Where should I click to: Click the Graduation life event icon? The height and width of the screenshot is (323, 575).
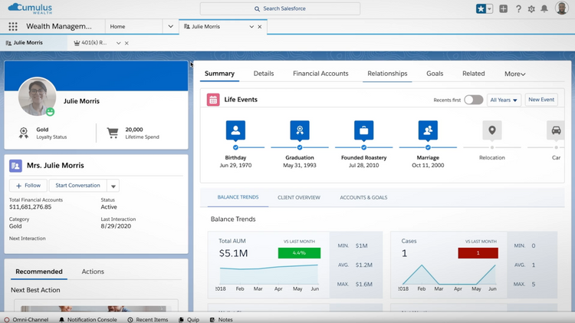click(x=300, y=130)
